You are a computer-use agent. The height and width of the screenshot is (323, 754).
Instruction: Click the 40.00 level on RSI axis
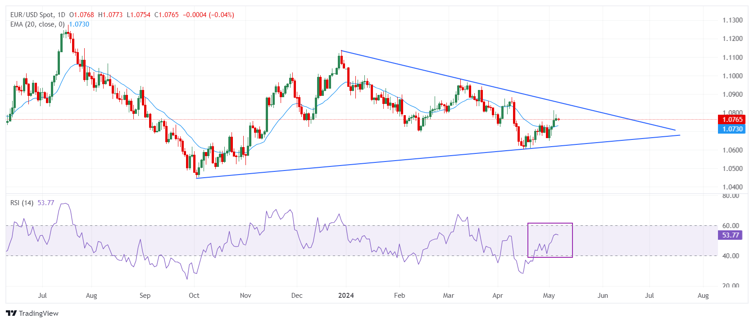coord(731,256)
